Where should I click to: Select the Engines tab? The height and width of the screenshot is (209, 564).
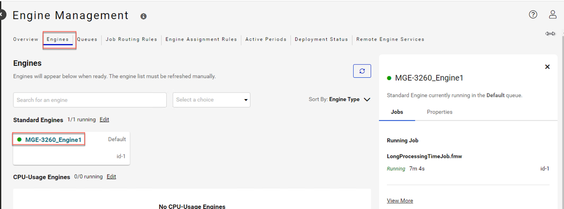pos(58,39)
